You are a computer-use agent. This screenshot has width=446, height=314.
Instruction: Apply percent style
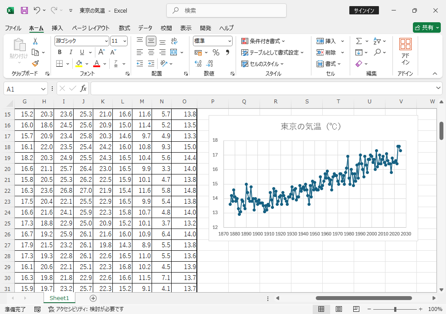point(216,52)
